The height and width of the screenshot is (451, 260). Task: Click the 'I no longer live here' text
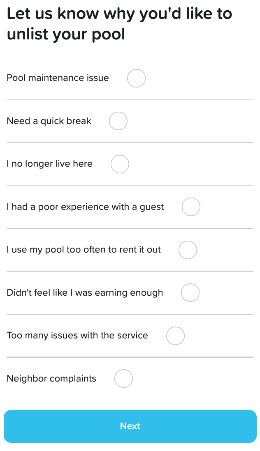tap(50, 164)
